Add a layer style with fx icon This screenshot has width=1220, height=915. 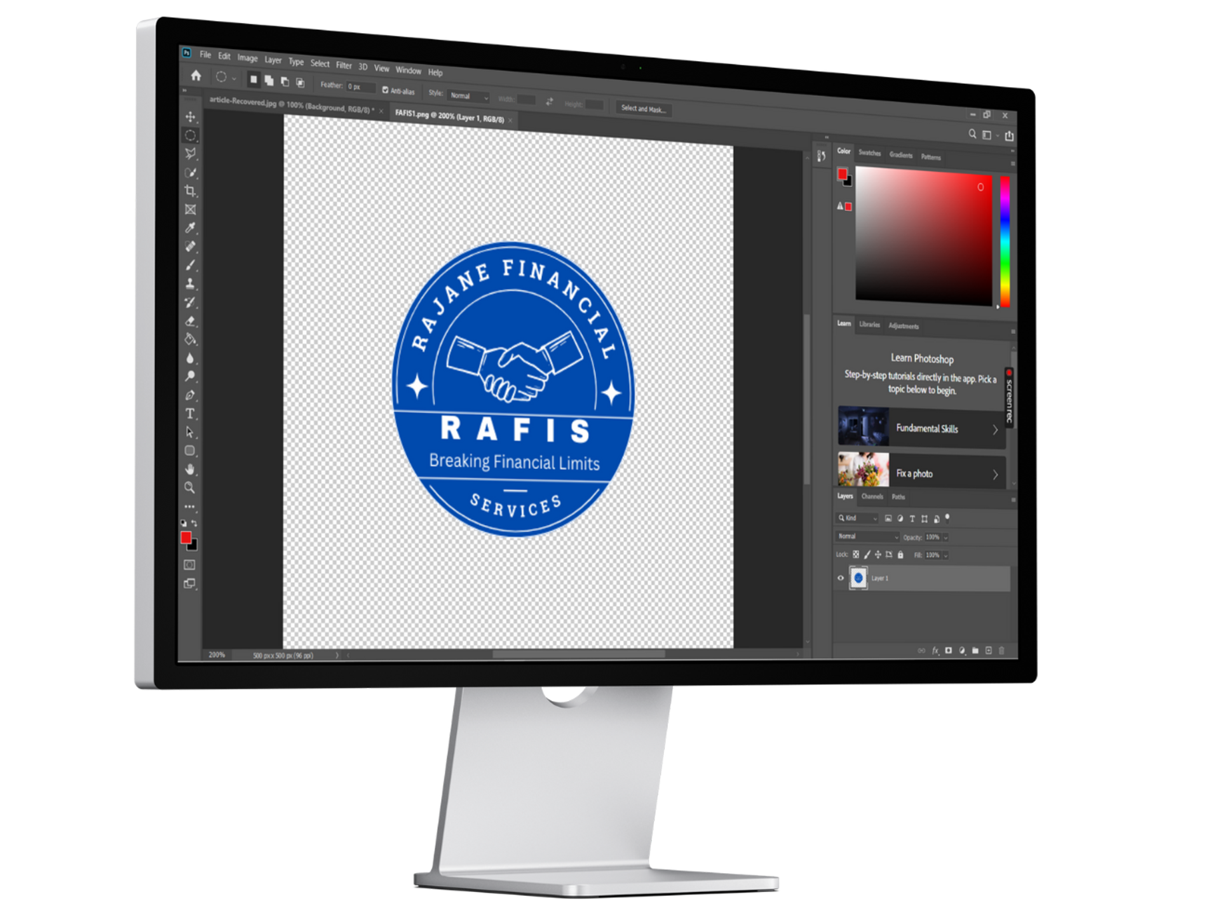(x=935, y=651)
